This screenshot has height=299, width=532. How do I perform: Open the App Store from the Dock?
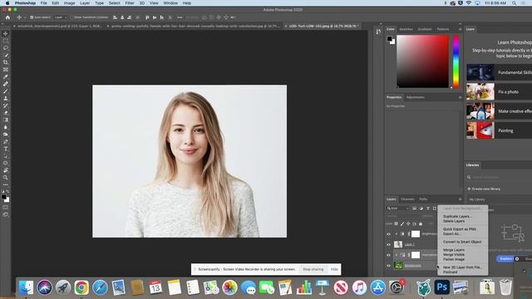377,287
